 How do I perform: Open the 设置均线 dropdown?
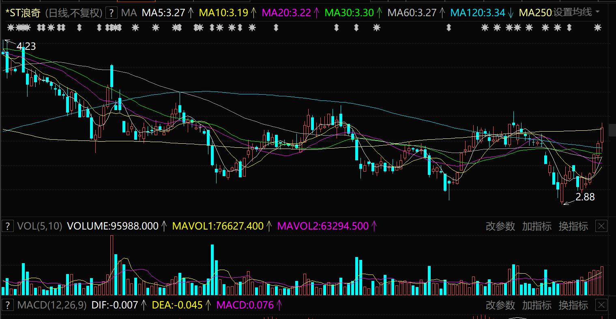(x=576, y=13)
